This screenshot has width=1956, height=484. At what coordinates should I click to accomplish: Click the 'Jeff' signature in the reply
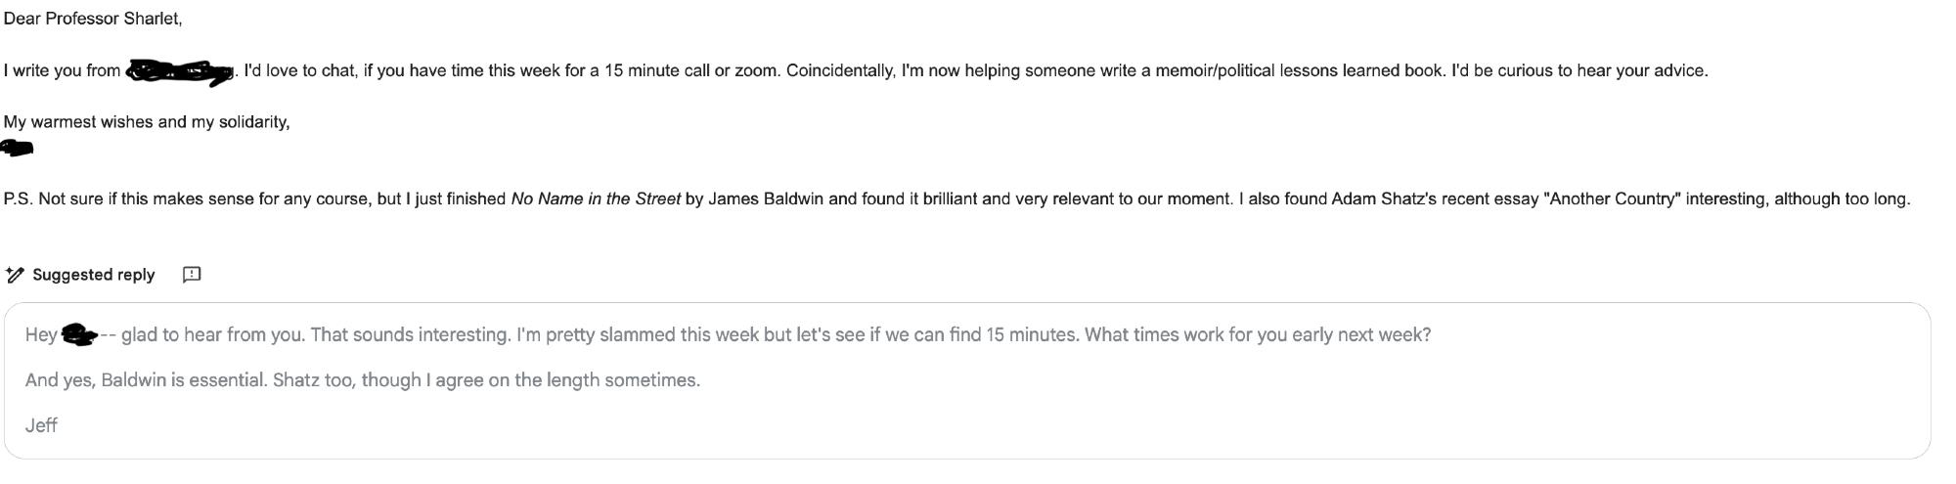41,425
